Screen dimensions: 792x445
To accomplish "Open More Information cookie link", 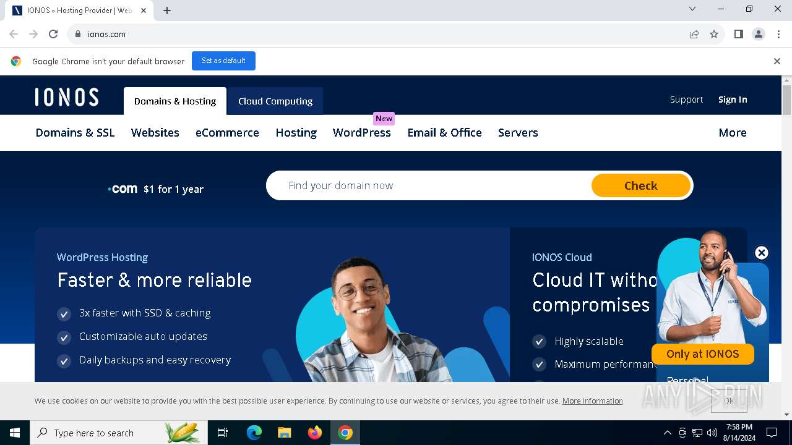I will tap(592, 400).
